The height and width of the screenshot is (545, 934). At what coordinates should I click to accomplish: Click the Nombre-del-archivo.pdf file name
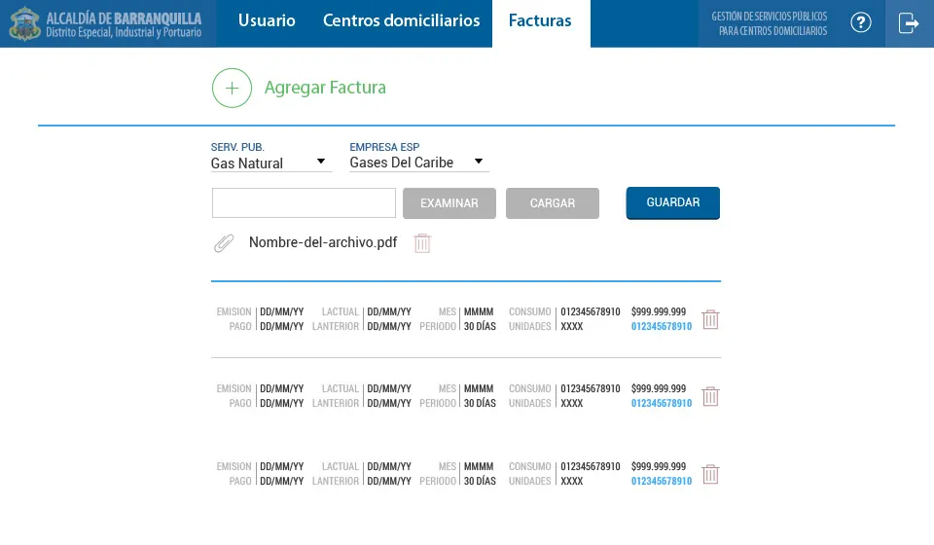pyautogui.click(x=323, y=242)
